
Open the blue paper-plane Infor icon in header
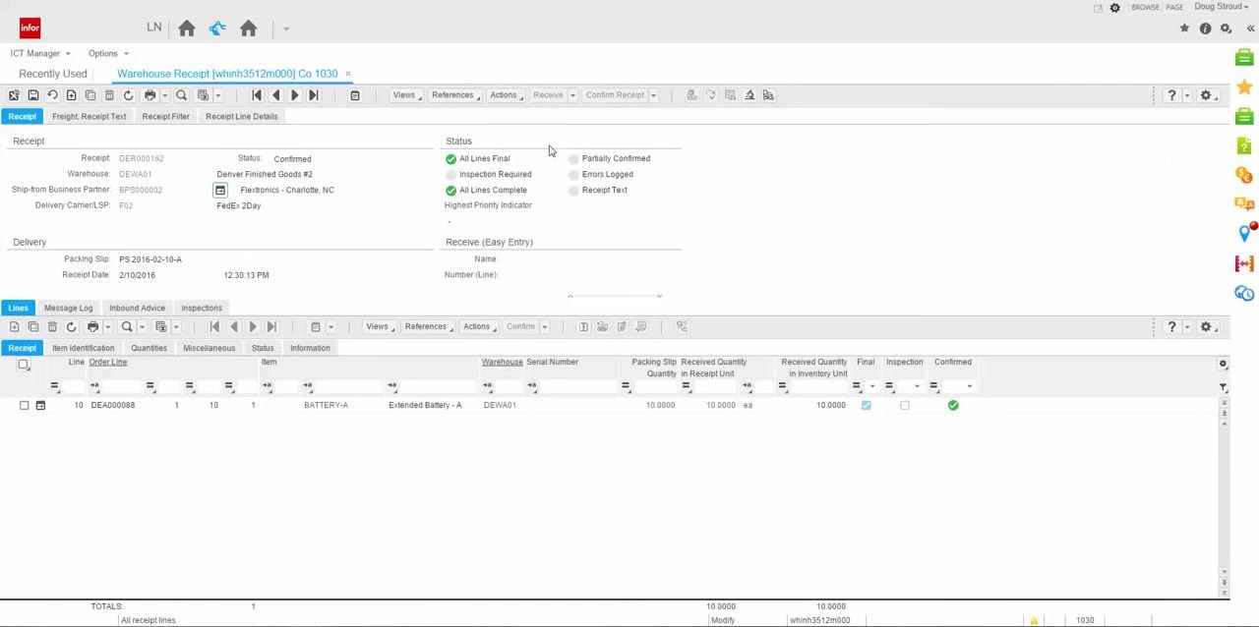[x=217, y=28]
